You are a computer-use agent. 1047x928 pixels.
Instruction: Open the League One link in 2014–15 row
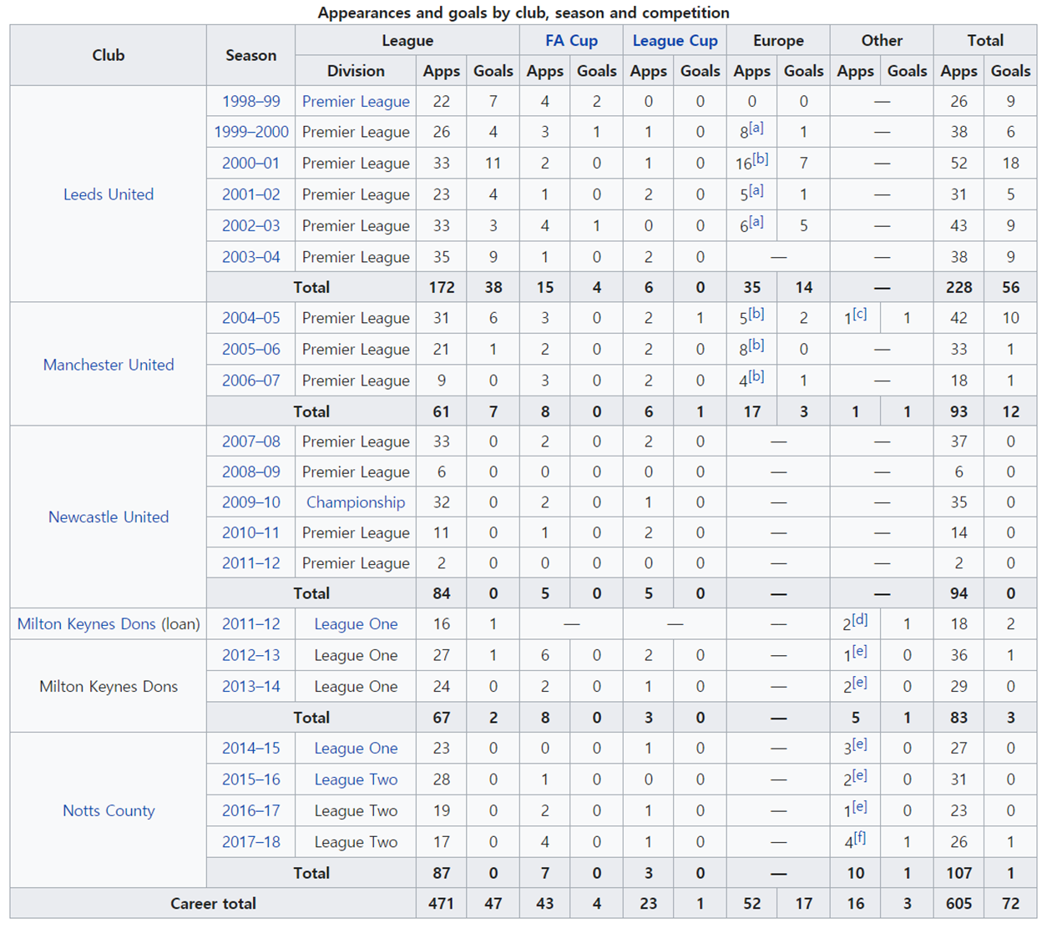356,749
